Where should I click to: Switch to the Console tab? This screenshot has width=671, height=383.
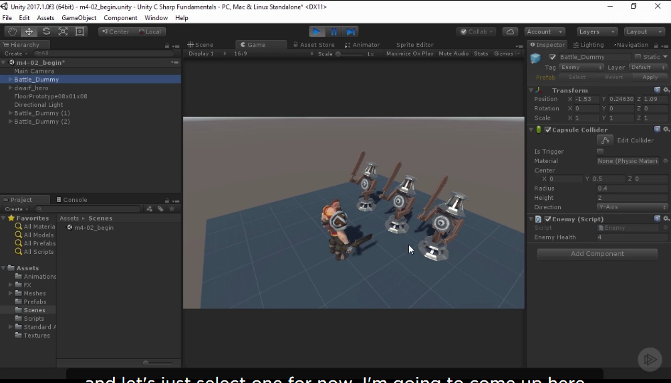pyautogui.click(x=72, y=200)
